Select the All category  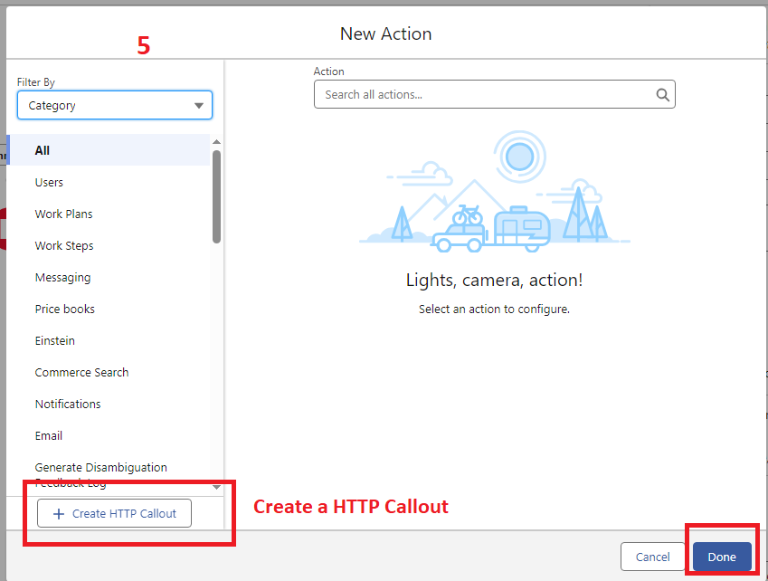[43, 150]
